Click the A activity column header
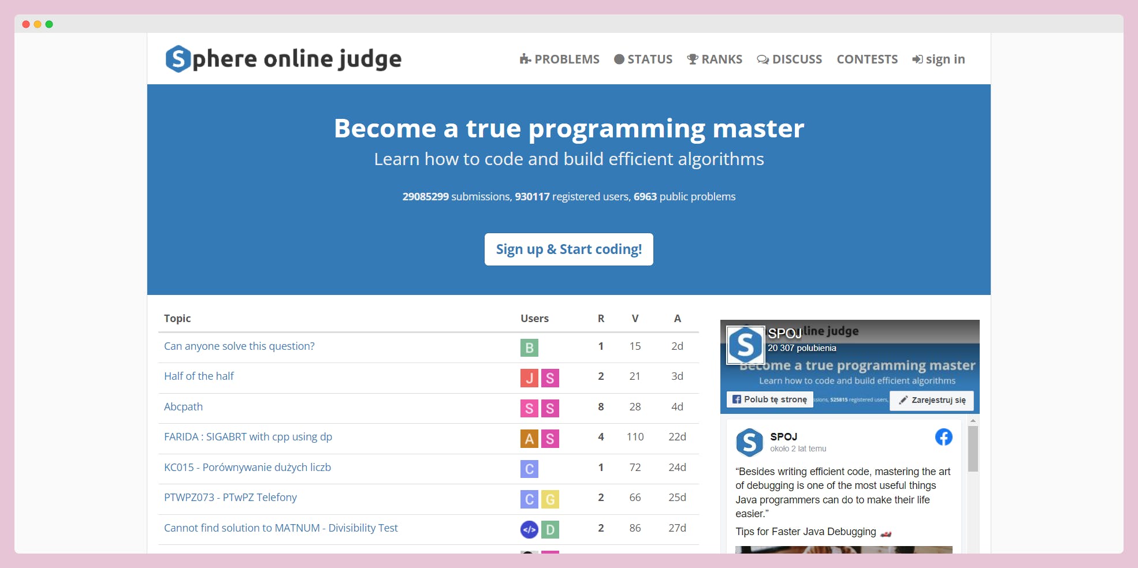Image resolution: width=1138 pixels, height=568 pixels. [x=678, y=319]
